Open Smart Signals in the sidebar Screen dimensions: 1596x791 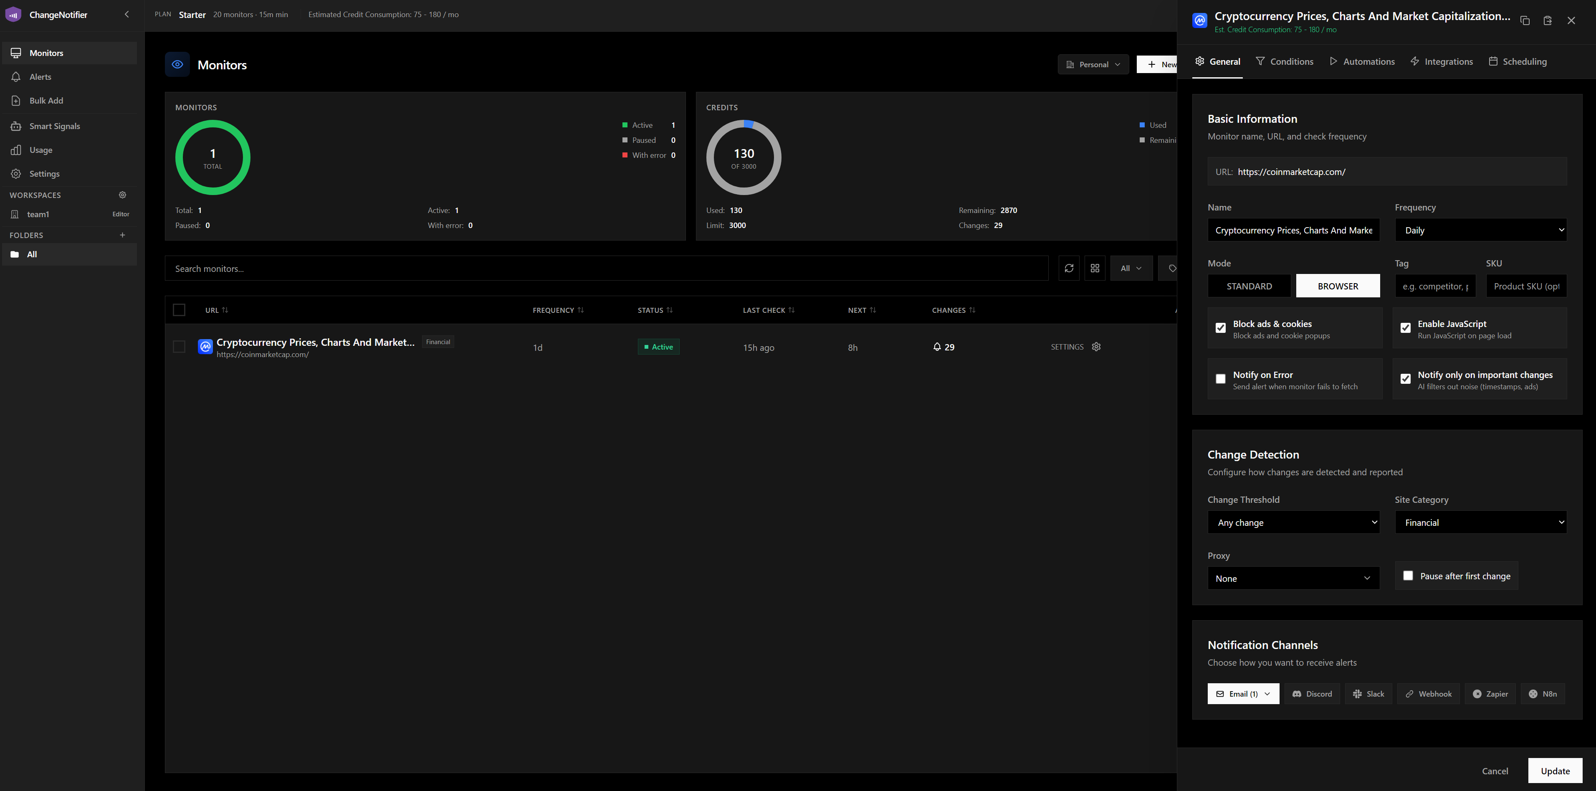55,126
